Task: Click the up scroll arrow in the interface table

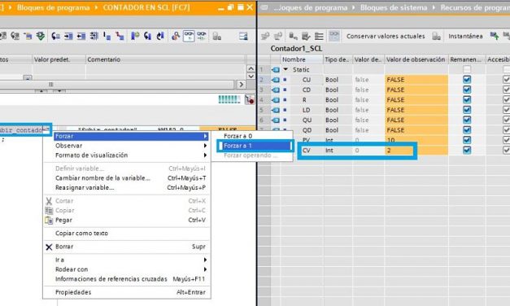Action: pyautogui.click(x=251, y=68)
